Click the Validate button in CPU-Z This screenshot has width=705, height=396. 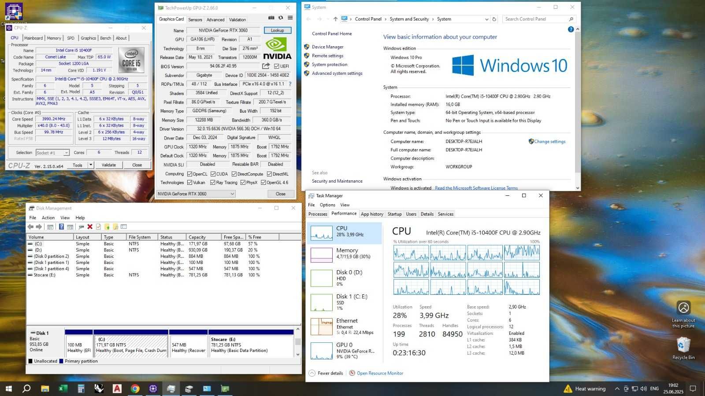(x=109, y=165)
